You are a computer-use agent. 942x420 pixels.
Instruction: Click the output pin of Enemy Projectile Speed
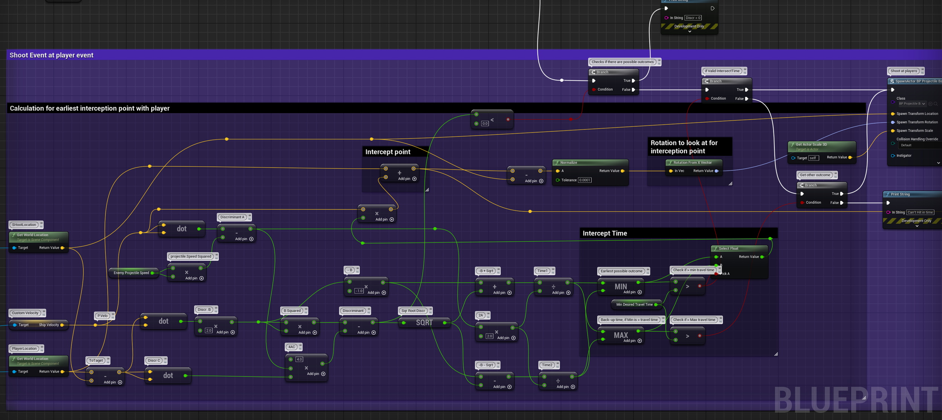[x=152, y=273]
